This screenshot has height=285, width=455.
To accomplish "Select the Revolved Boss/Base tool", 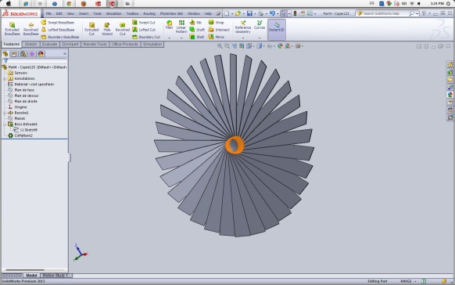I will 30,29.
